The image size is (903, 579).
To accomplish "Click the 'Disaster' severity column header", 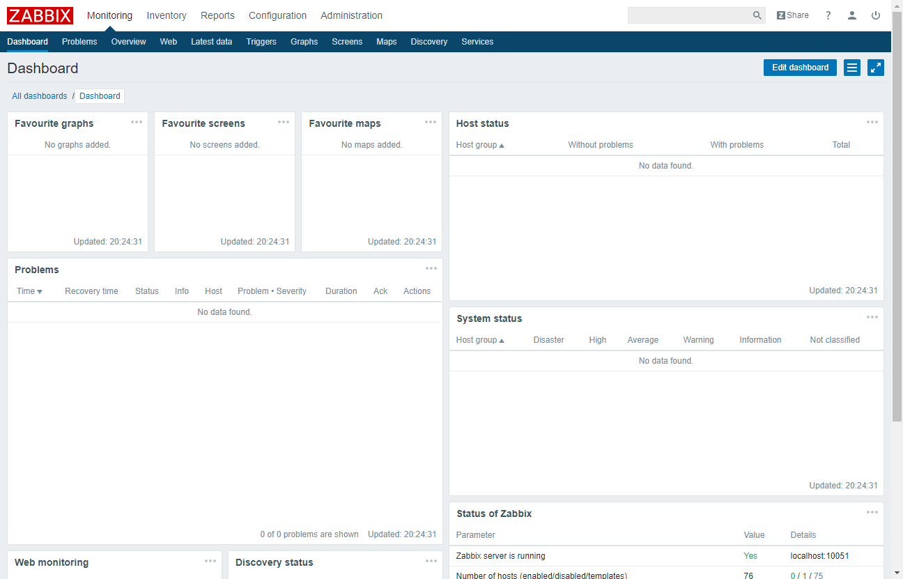I will pos(548,340).
